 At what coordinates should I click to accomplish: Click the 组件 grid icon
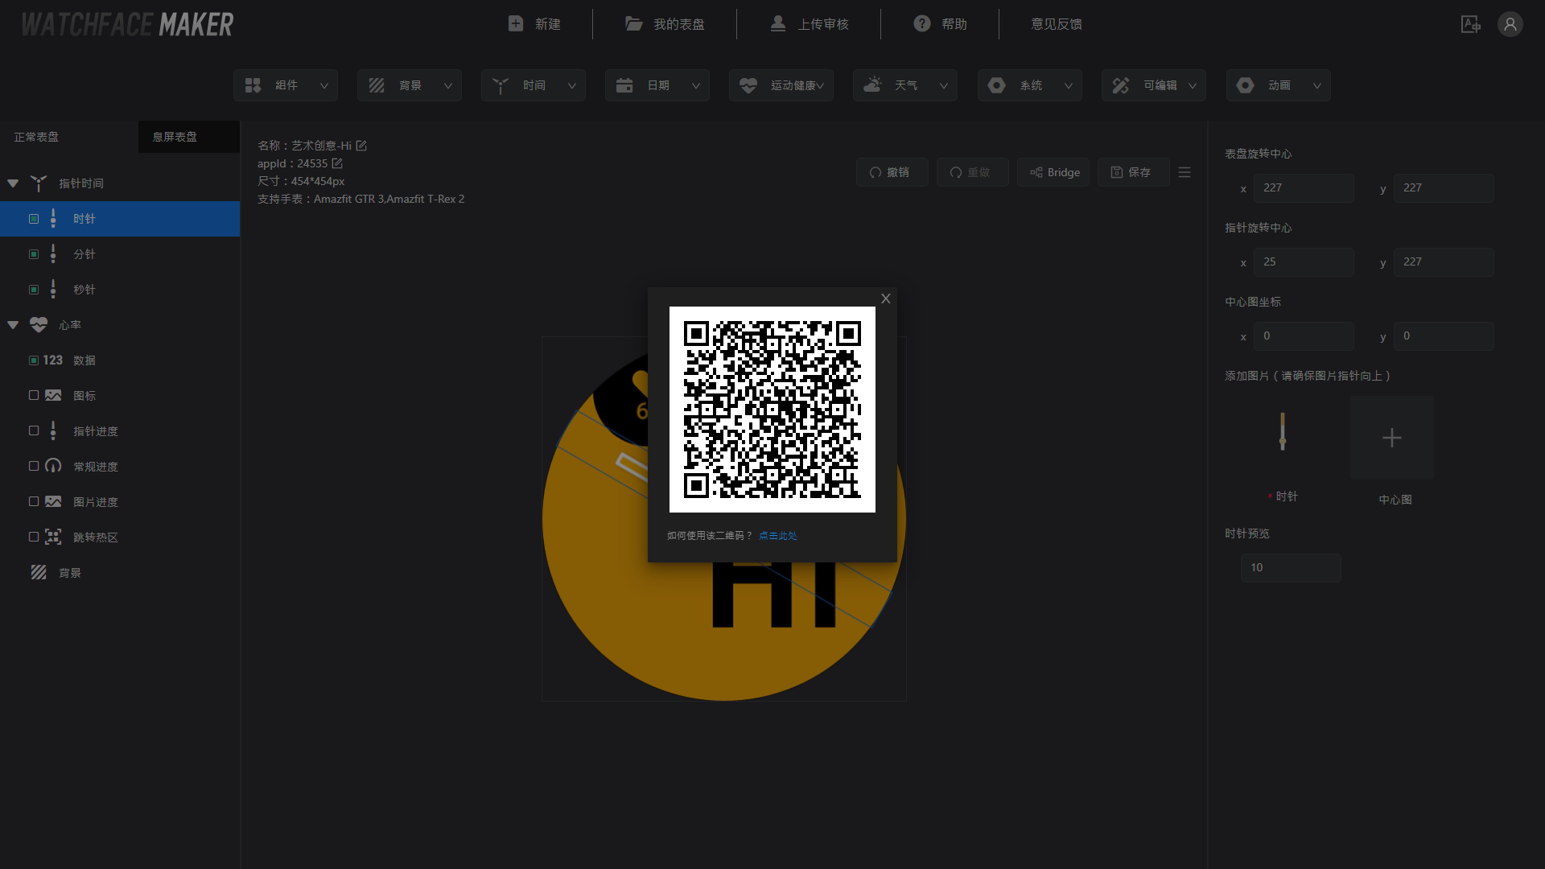tap(253, 85)
